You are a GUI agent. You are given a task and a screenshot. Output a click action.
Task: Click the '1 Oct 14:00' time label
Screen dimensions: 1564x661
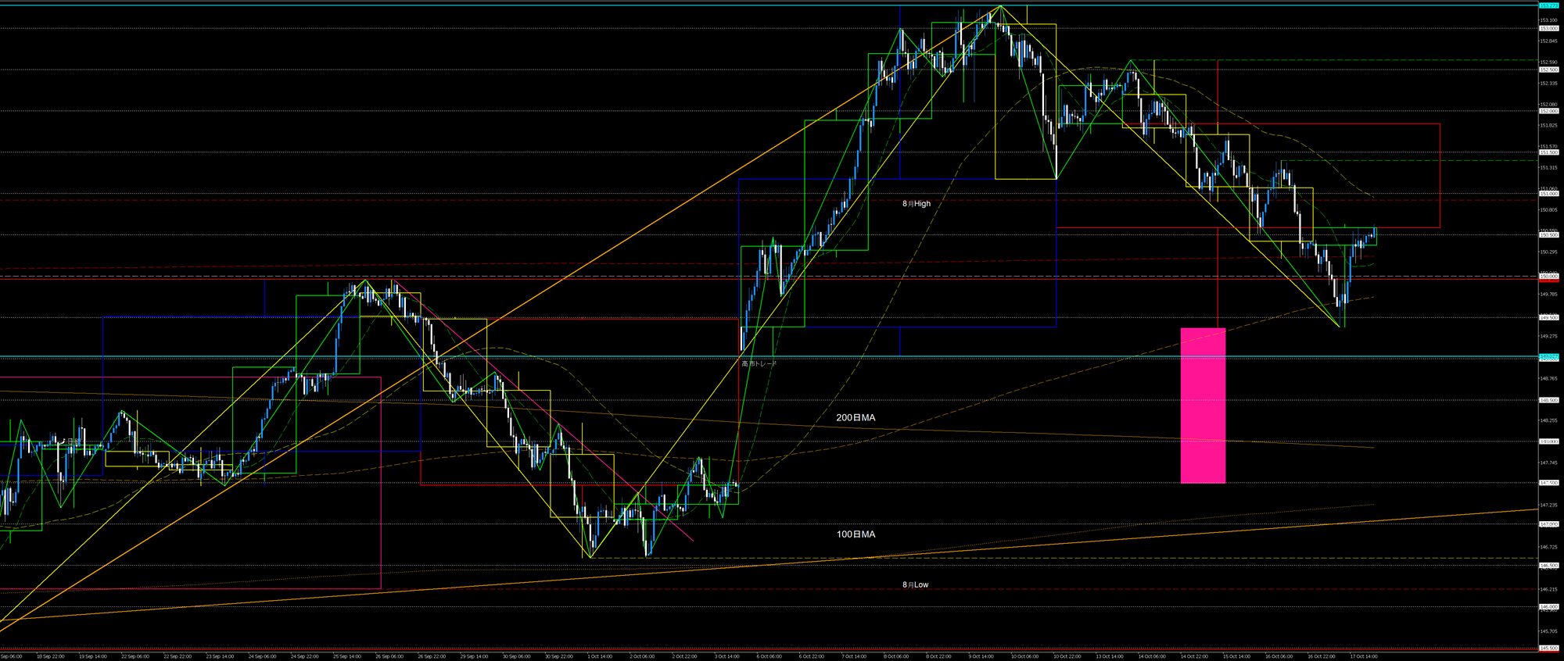click(599, 656)
